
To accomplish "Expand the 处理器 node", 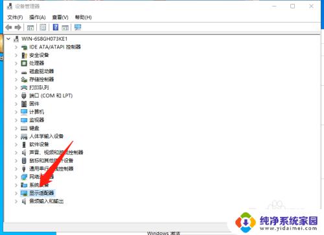I will tap(16, 63).
